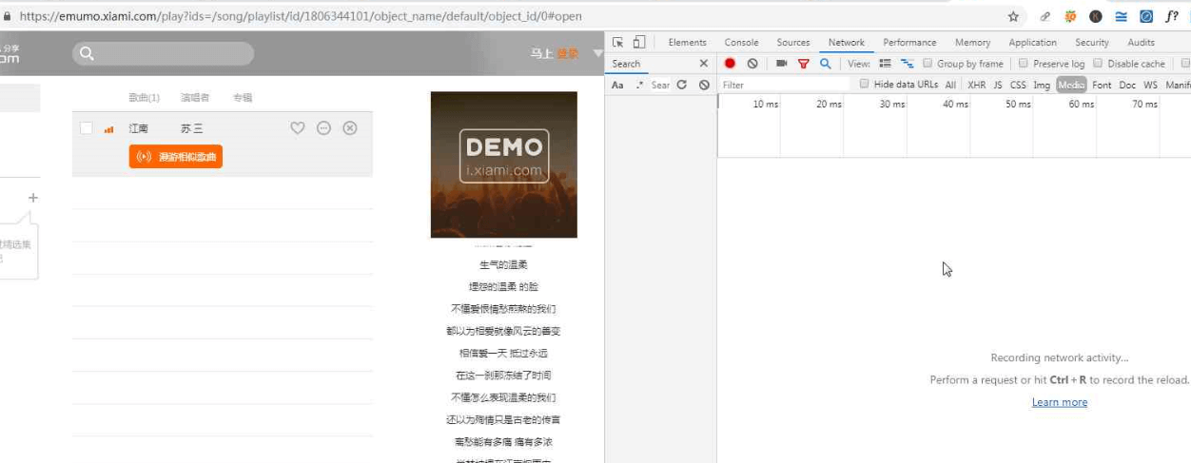Filter network requests by CSS
The image size is (1191, 463).
[1018, 85]
